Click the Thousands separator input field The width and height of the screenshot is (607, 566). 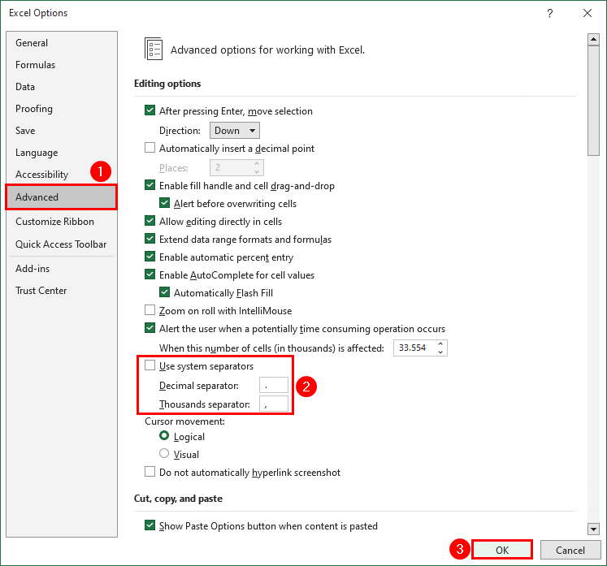pos(274,404)
